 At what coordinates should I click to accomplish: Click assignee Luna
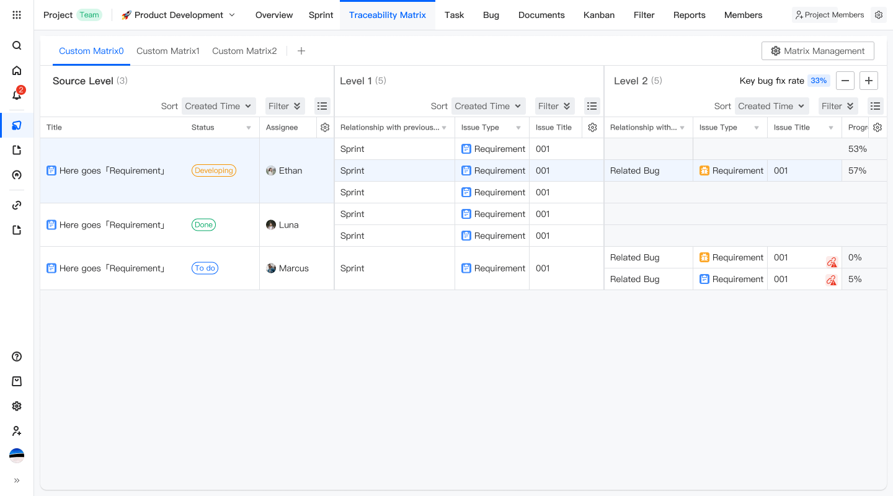[x=282, y=225]
